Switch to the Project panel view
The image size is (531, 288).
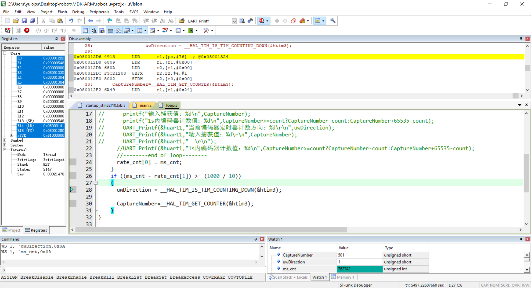point(12,230)
